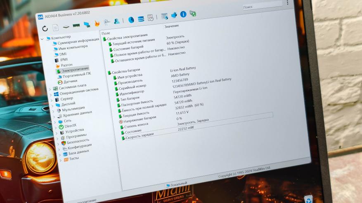Select the Степень износа row
The image size is (362, 203).
pos(136,125)
